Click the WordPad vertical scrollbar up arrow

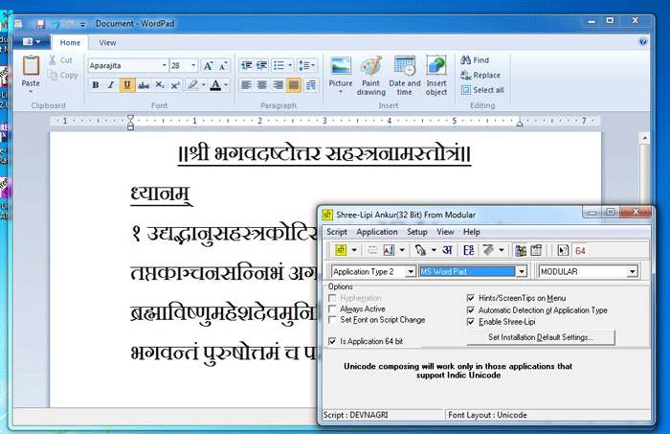coord(644,138)
